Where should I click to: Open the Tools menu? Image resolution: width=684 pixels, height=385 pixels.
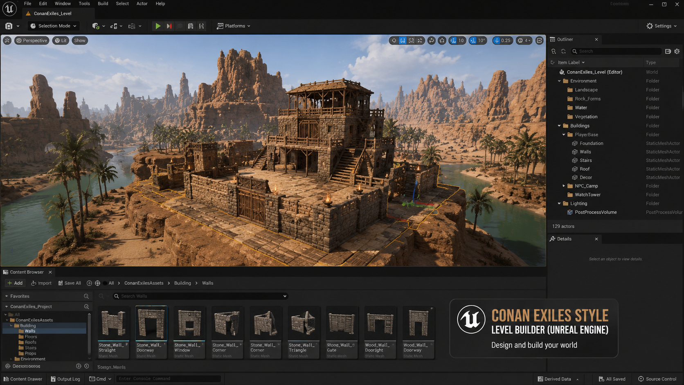[84, 4]
